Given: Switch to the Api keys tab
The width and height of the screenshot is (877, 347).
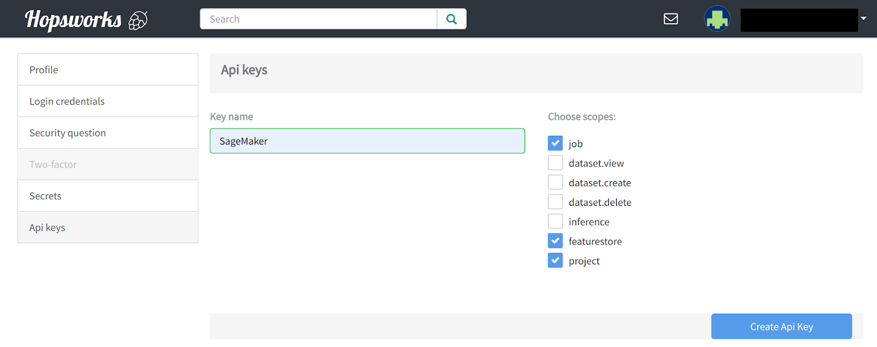Looking at the screenshot, I should pyautogui.click(x=107, y=228).
